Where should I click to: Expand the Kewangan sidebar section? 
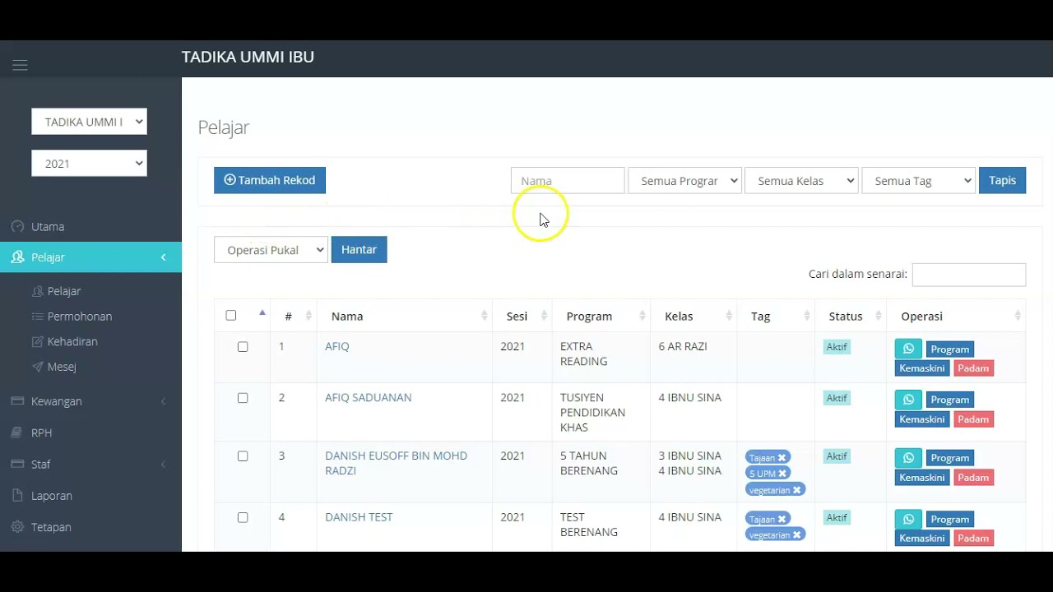pos(90,401)
